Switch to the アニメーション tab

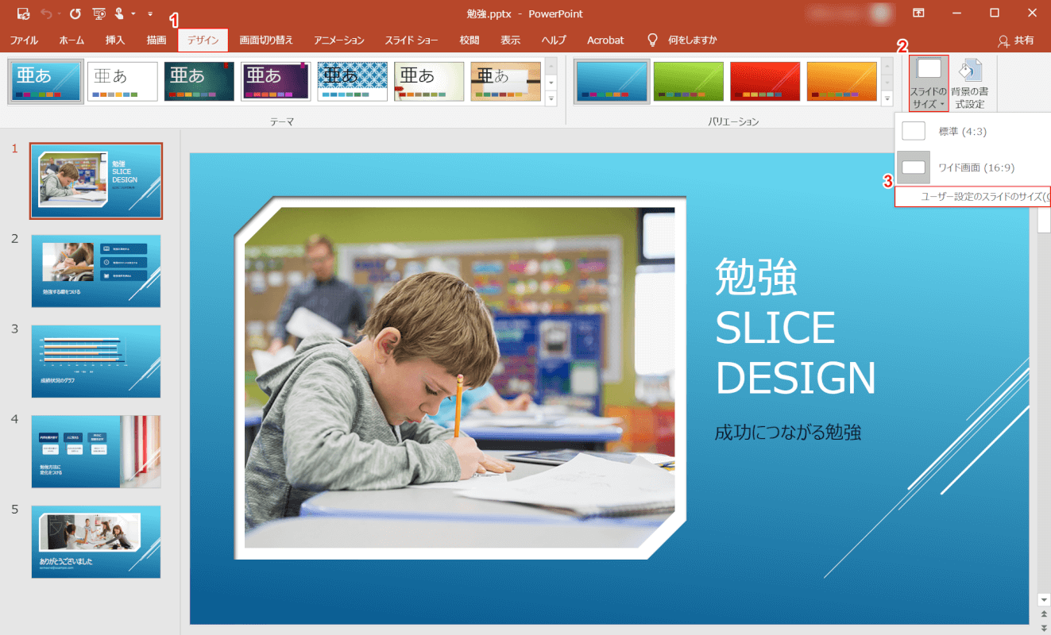pyautogui.click(x=338, y=40)
